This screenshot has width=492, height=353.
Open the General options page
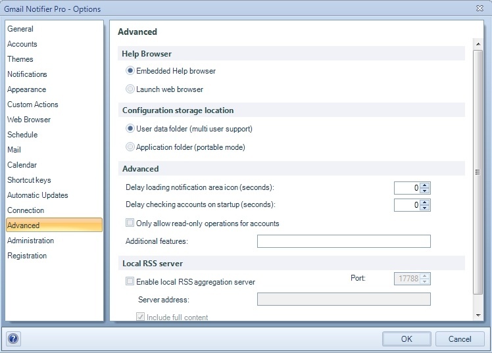click(x=55, y=29)
